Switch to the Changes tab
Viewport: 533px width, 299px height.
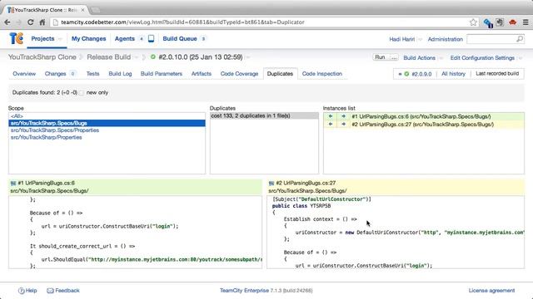[x=56, y=74]
